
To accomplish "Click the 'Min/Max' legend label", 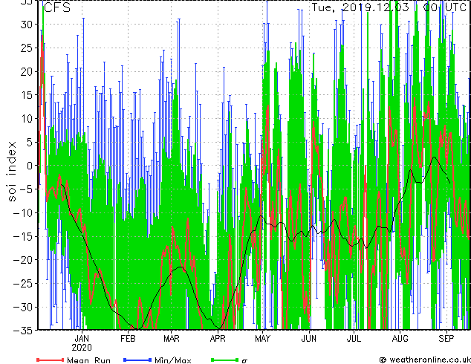I will pyautogui.click(x=172, y=360).
